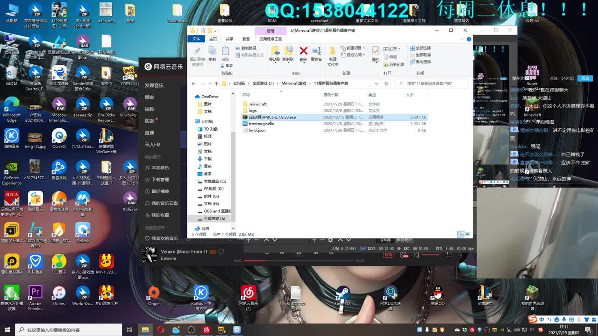
Task: Click the NetEase Music playback progress bar
Action: [299, 260]
